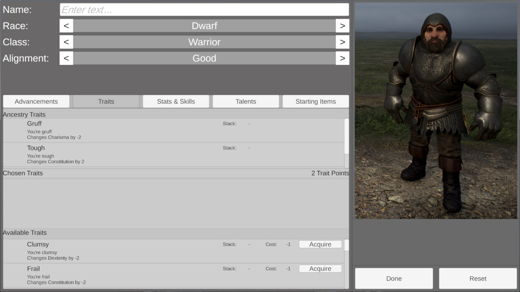The image size is (520, 292).
Task: Select the Tough ancestry trait row
Action: pyautogui.click(x=173, y=154)
